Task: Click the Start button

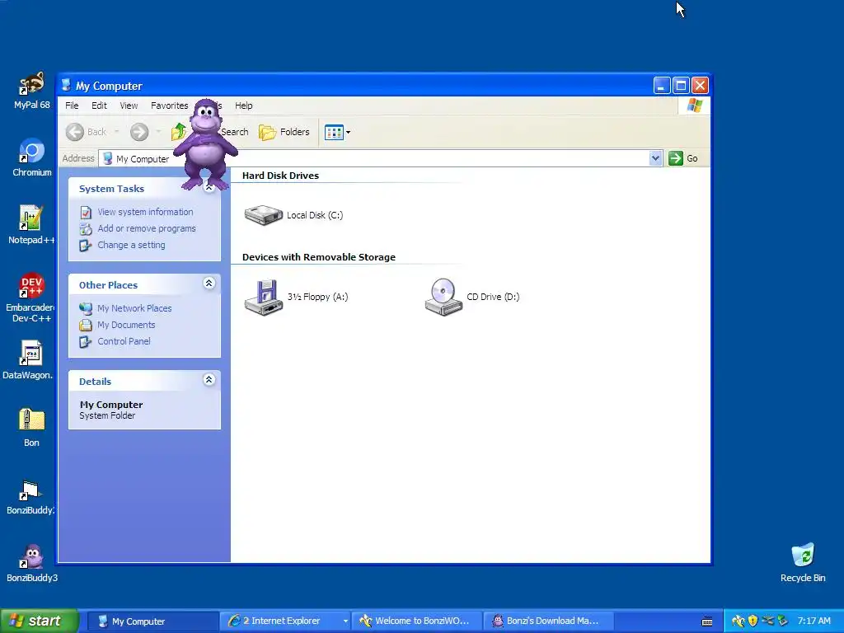Action: [x=40, y=621]
